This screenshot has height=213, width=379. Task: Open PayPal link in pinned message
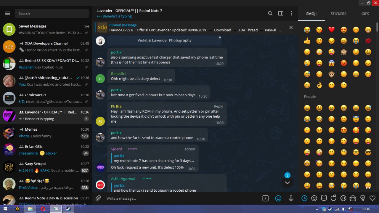[270, 30]
